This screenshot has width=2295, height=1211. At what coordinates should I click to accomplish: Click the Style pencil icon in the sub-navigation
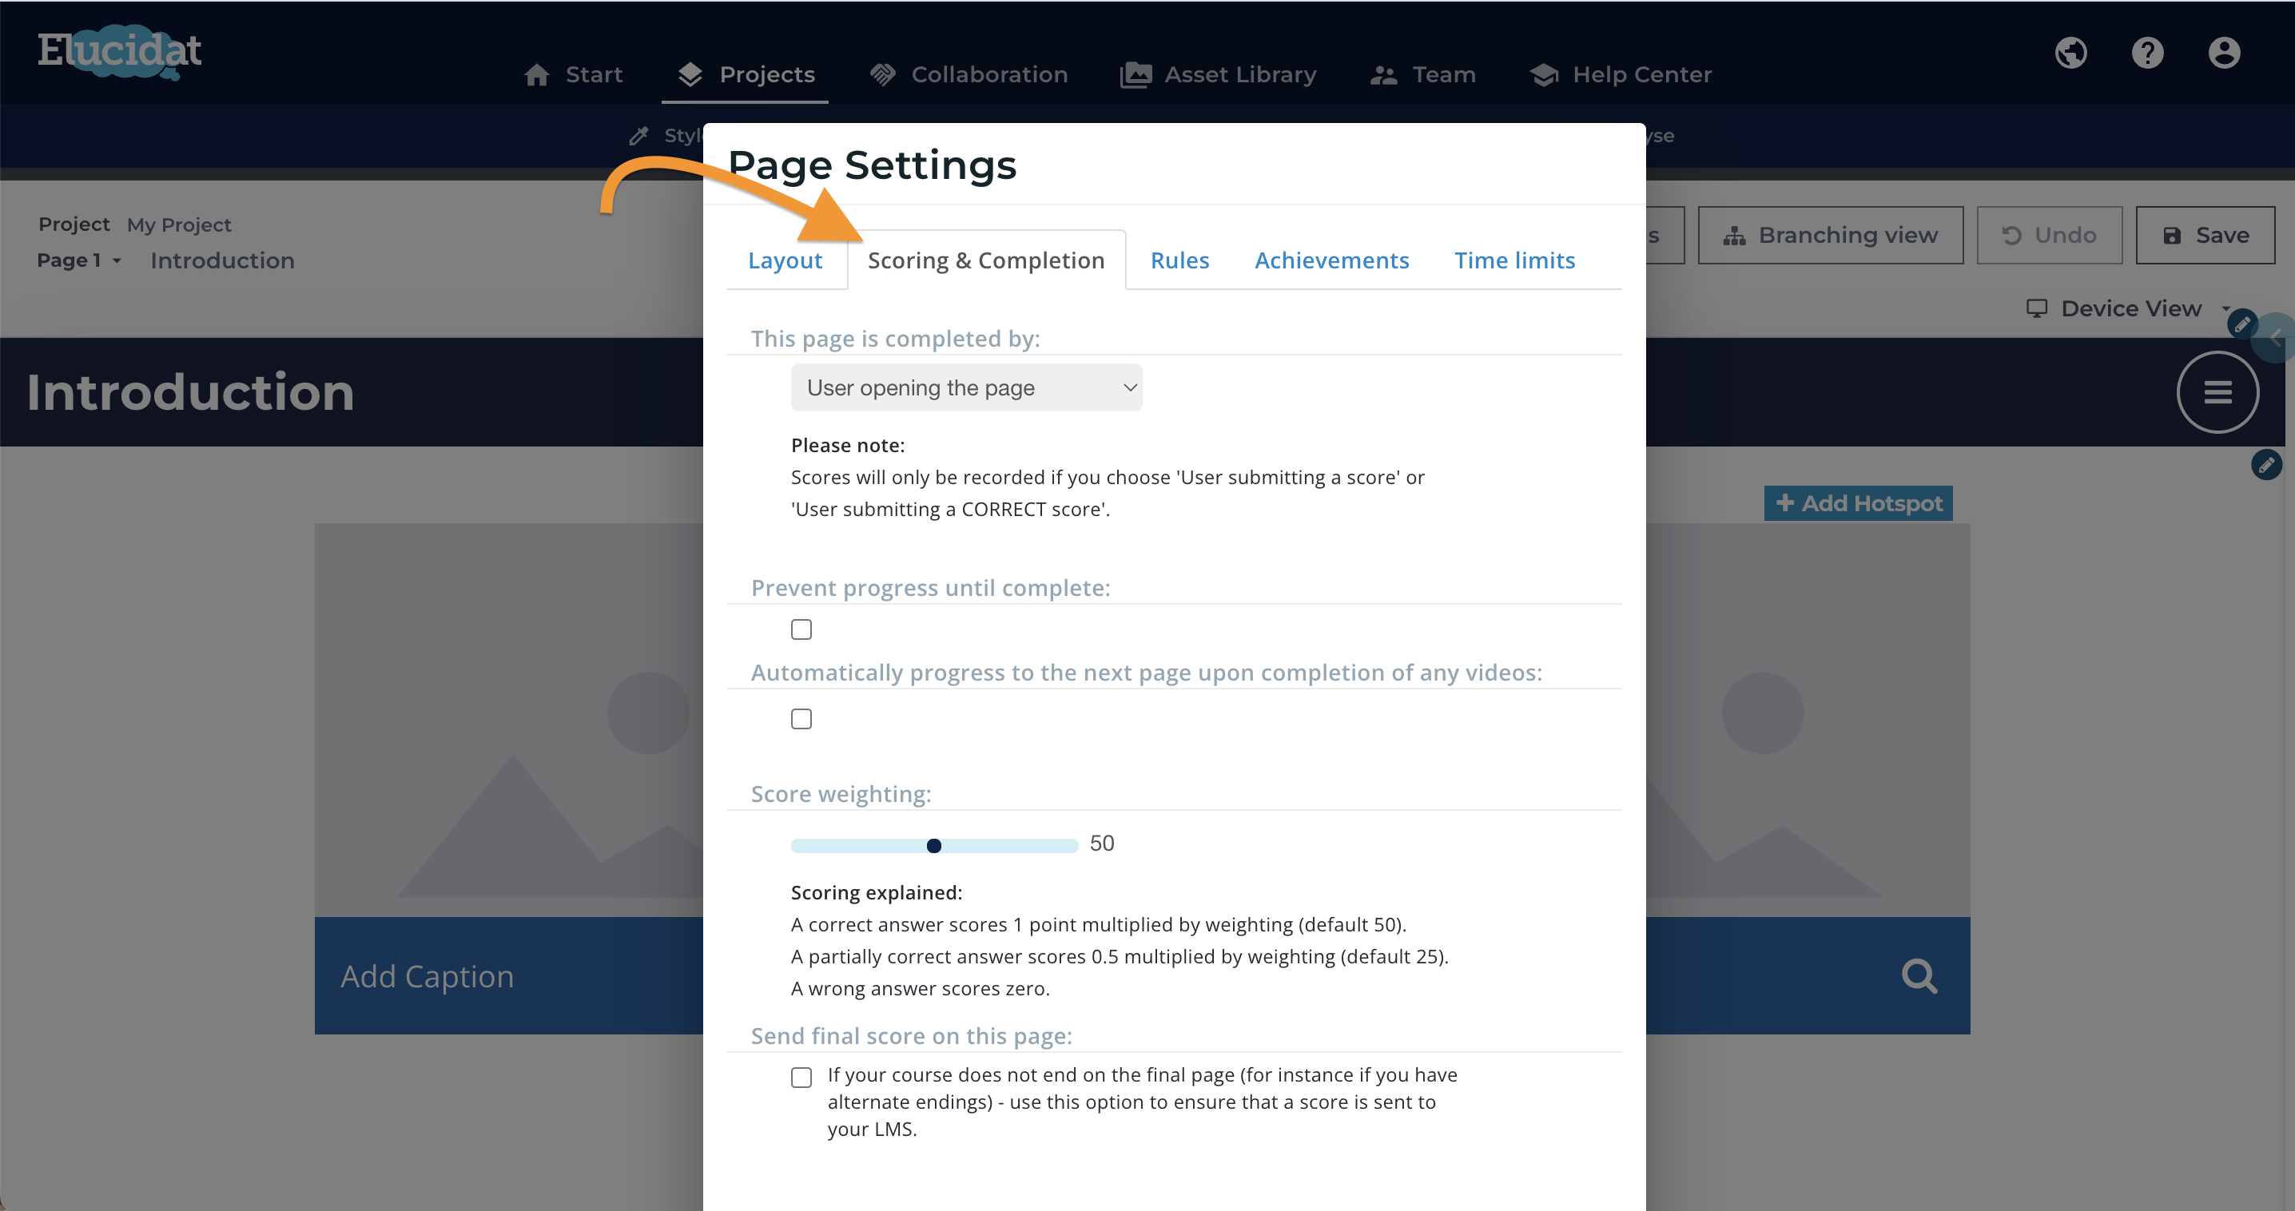(x=638, y=135)
